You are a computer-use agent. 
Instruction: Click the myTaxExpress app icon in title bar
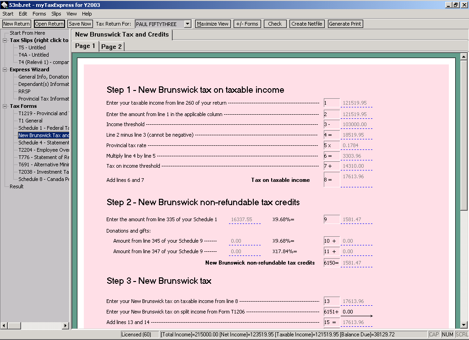click(5, 5)
